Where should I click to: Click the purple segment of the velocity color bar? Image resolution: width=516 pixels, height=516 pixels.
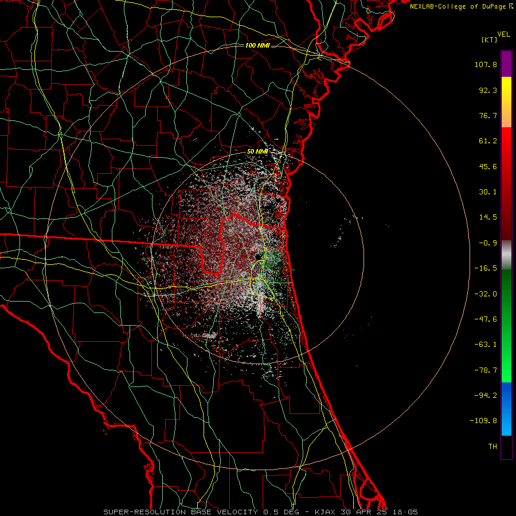tap(506, 64)
